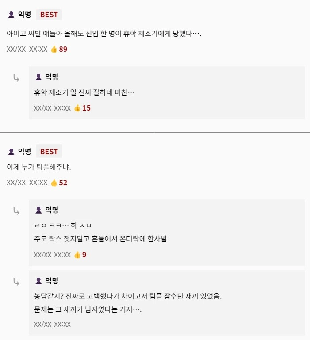
Task: Click the 익명 username of the top comment
Action: (24, 15)
